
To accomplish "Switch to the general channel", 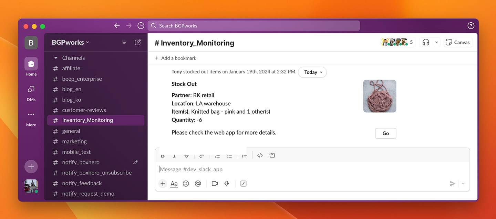I will (71, 131).
